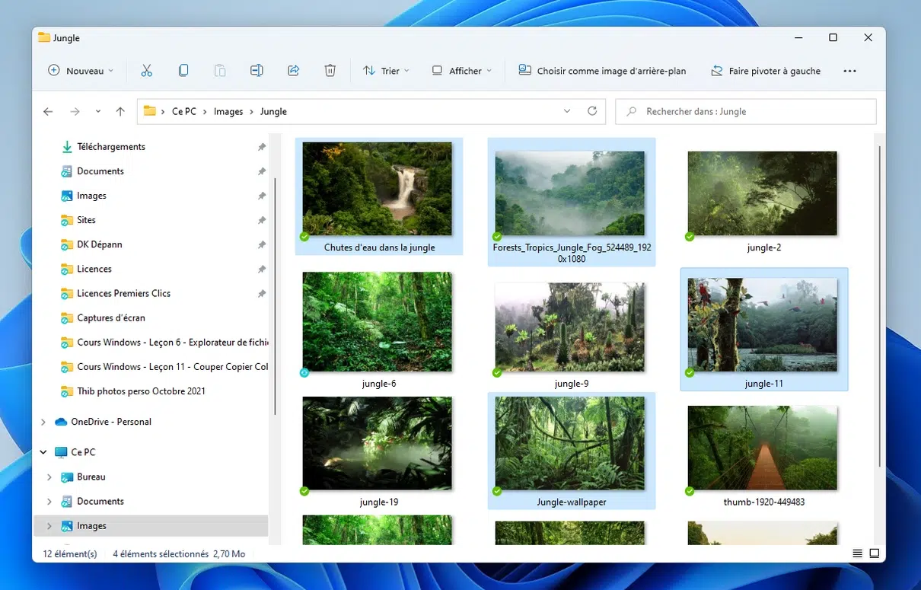921x590 pixels.
Task: Click Images in the breadcrumb path
Action: click(228, 111)
